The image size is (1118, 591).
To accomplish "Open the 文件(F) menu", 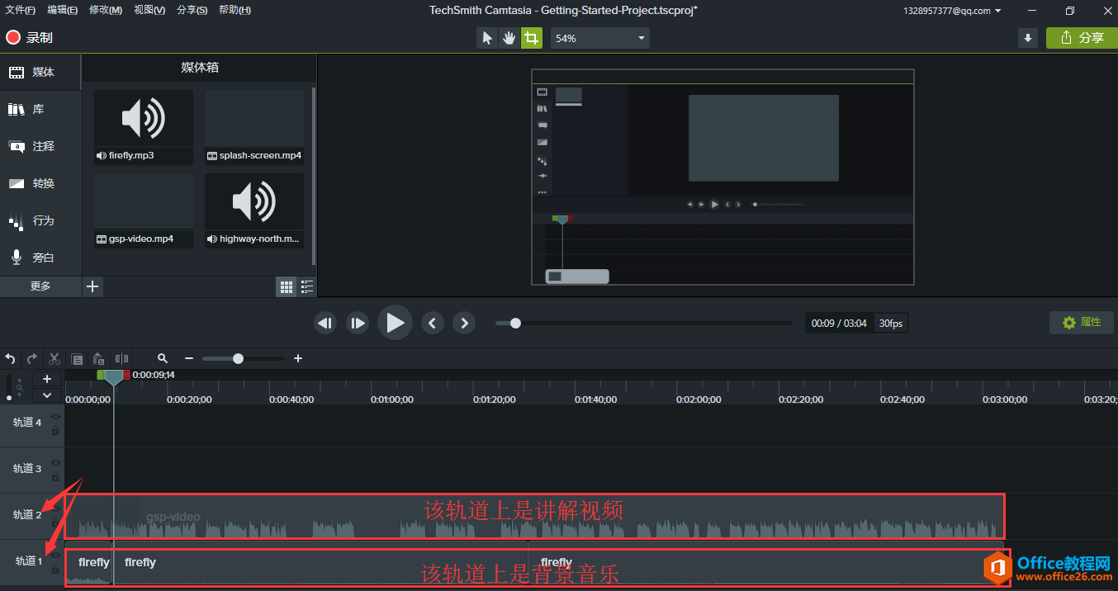I will pyautogui.click(x=20, y=10).
